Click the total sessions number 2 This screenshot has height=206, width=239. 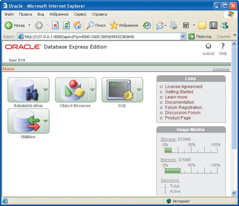coord(165,186)
